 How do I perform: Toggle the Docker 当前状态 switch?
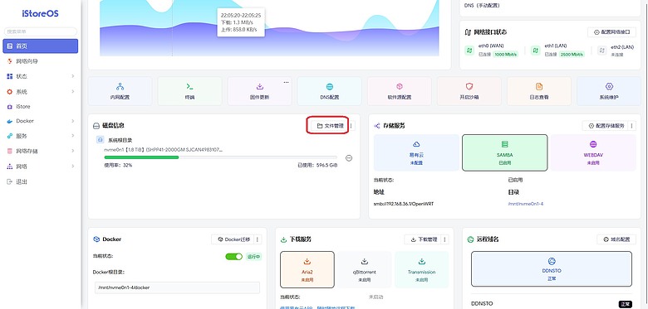click(234, 257)
